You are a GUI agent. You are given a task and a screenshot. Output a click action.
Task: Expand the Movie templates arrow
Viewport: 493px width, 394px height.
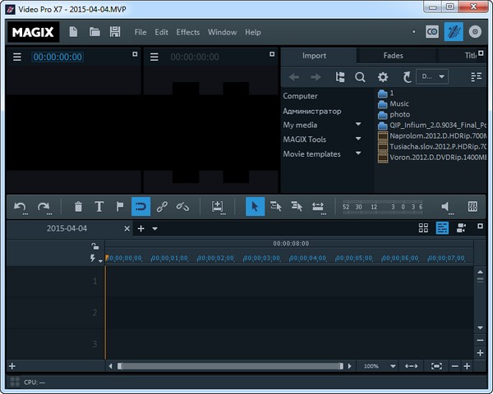(358, 154)
